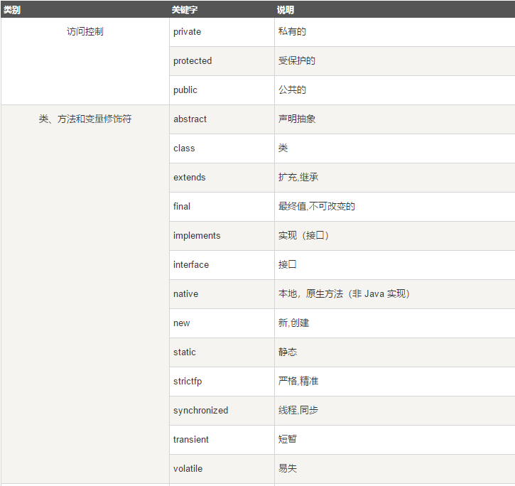Image resolution: width=515 pixels, height=486 pixels.
Task: Click the keyword protected
Action: click(193, 61)
